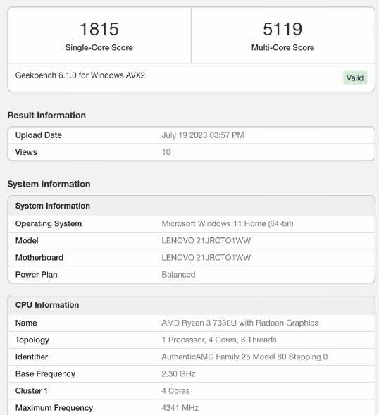Click Geekbench 6.1.0 for Windows AVX2 text
Image resolution: width=379 pixels, height=415 pixels.
80,75
